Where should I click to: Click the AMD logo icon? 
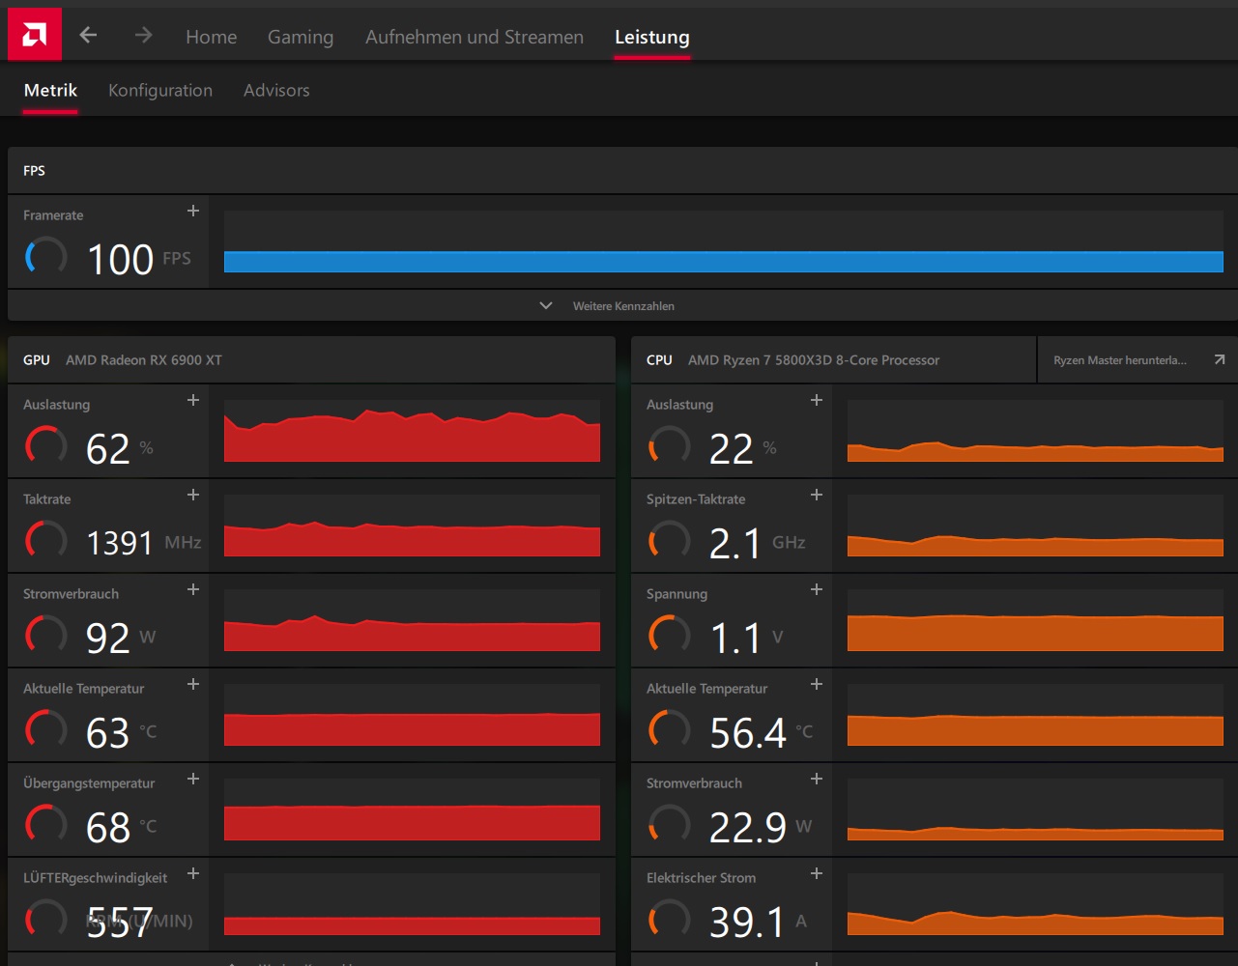point(34,35)
